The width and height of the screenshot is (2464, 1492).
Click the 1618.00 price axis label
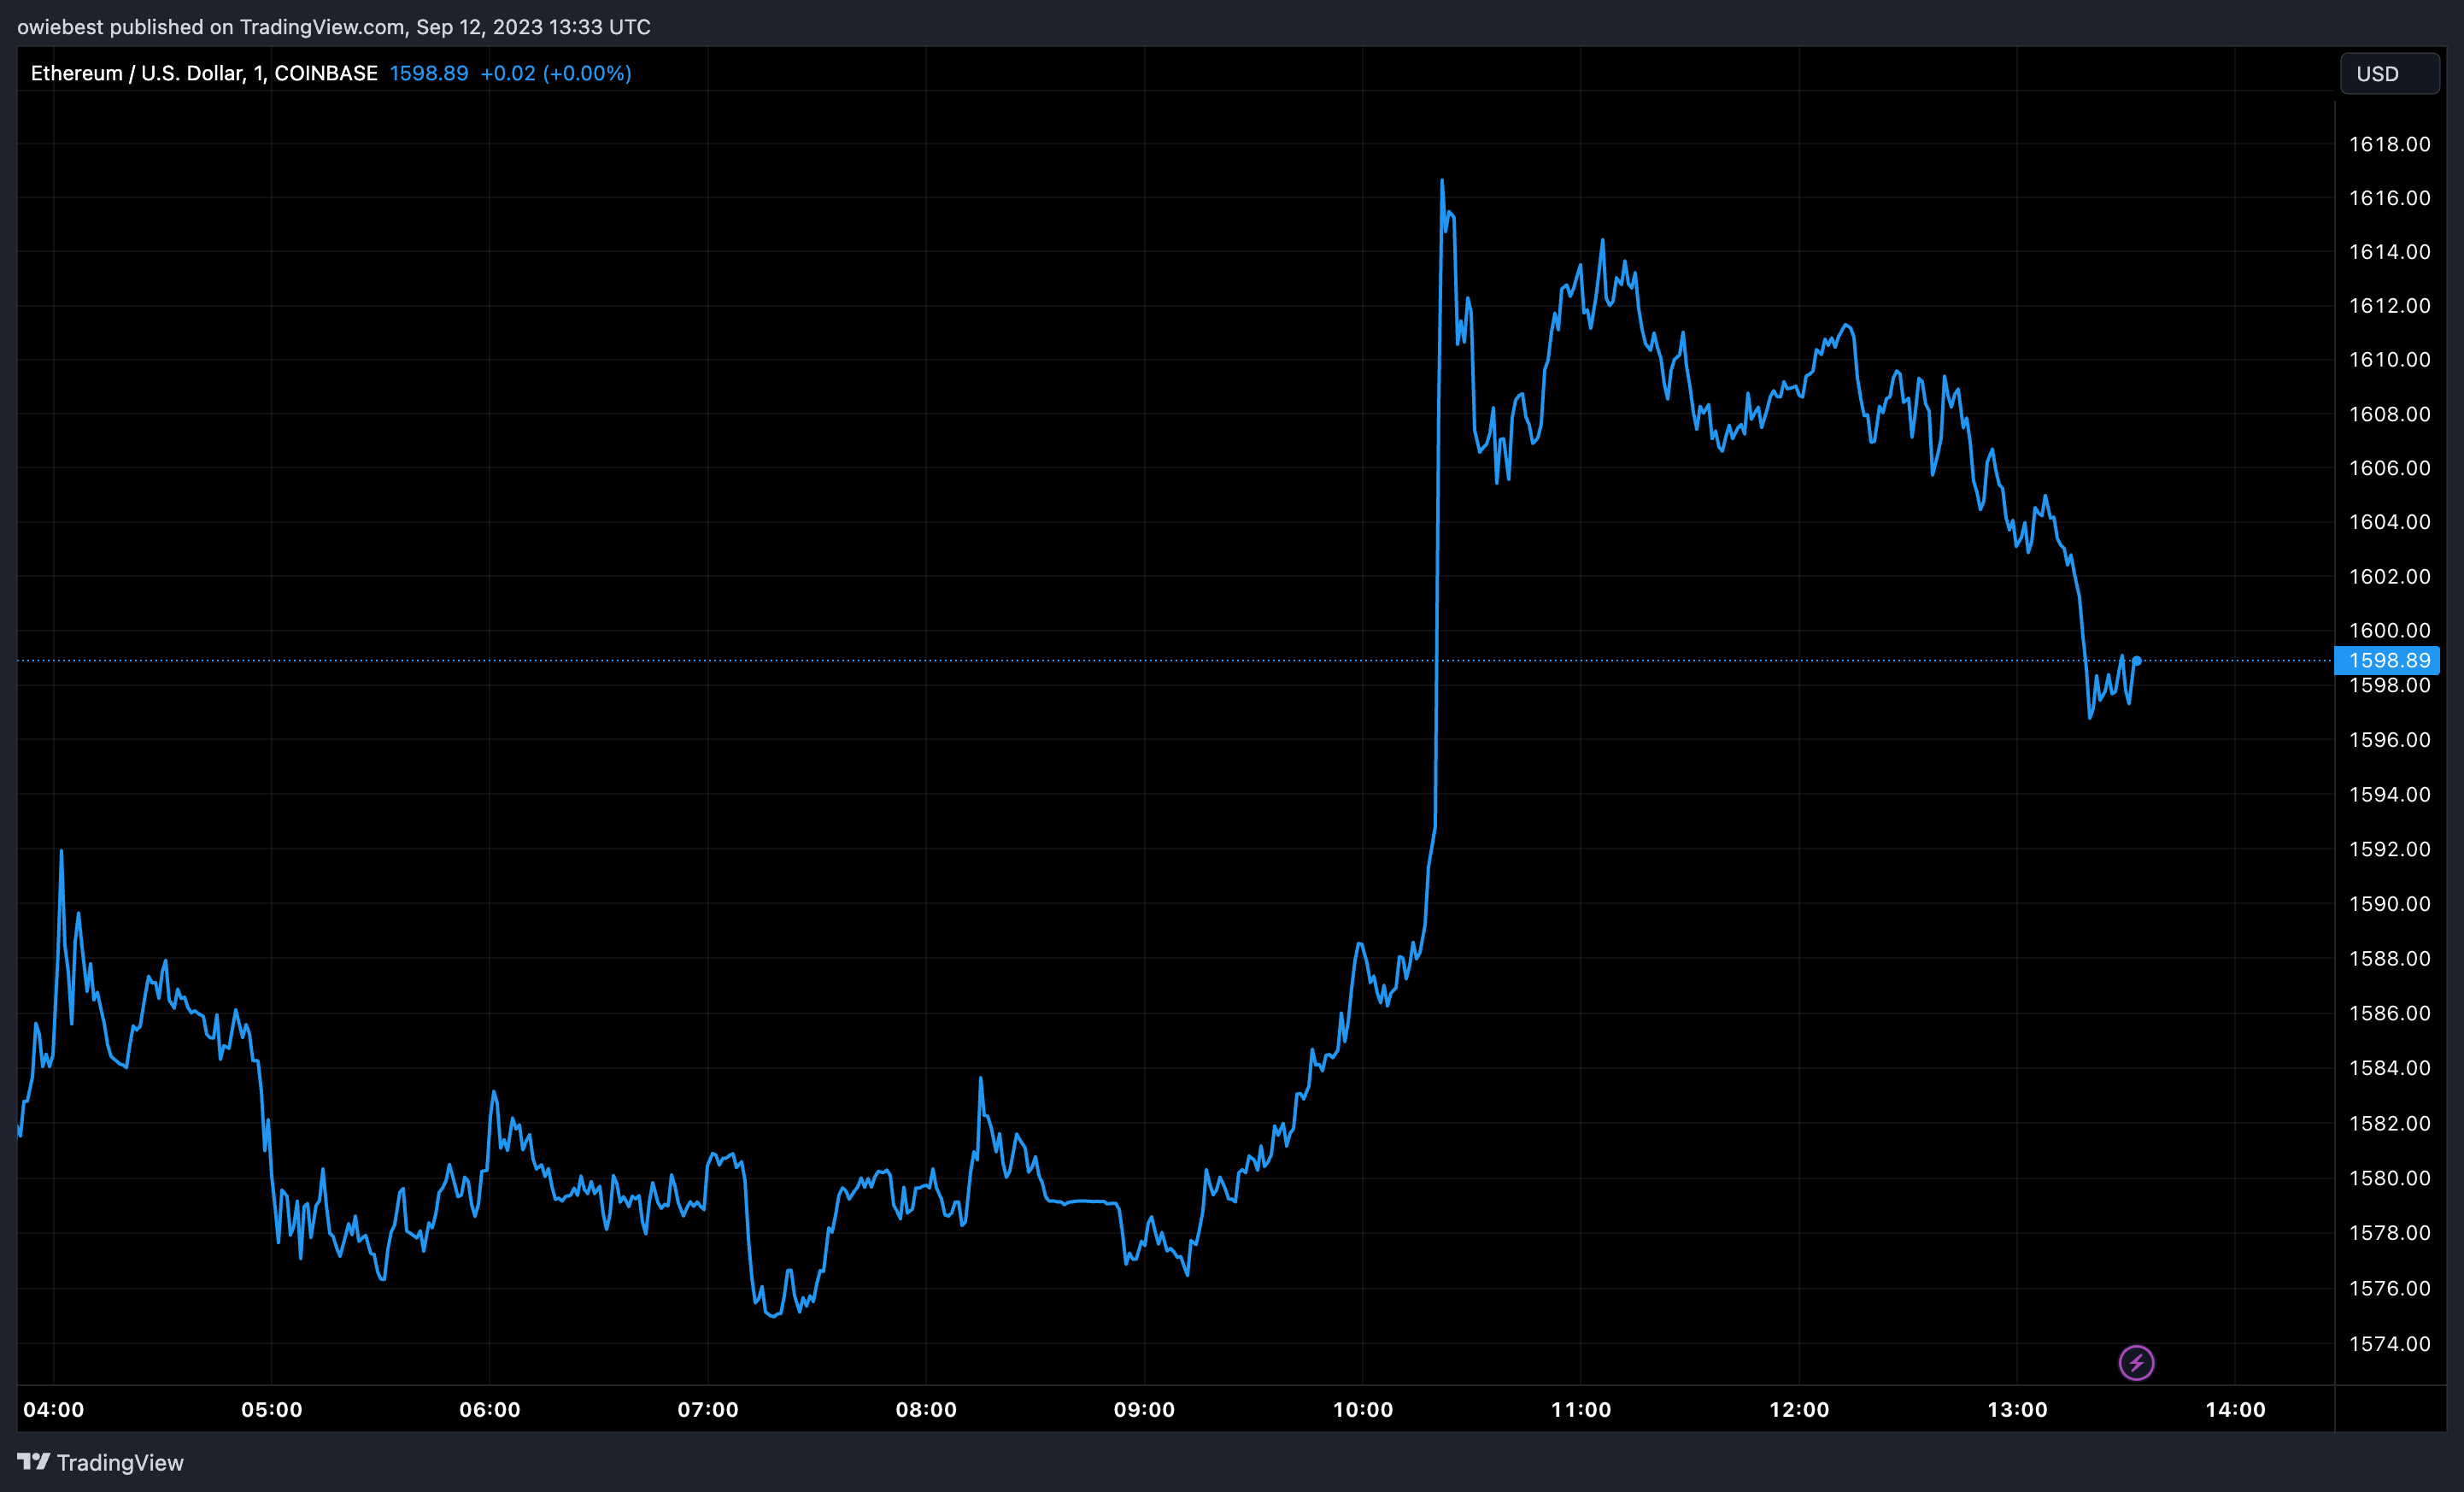coord(2389,144)
